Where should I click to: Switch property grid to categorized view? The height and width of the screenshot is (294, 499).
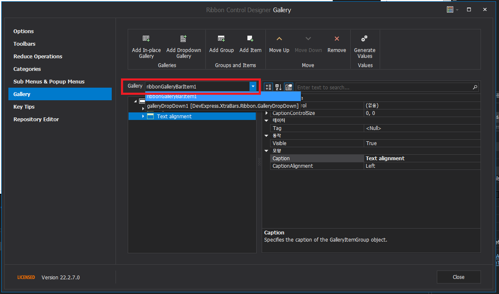click(268, 87)
